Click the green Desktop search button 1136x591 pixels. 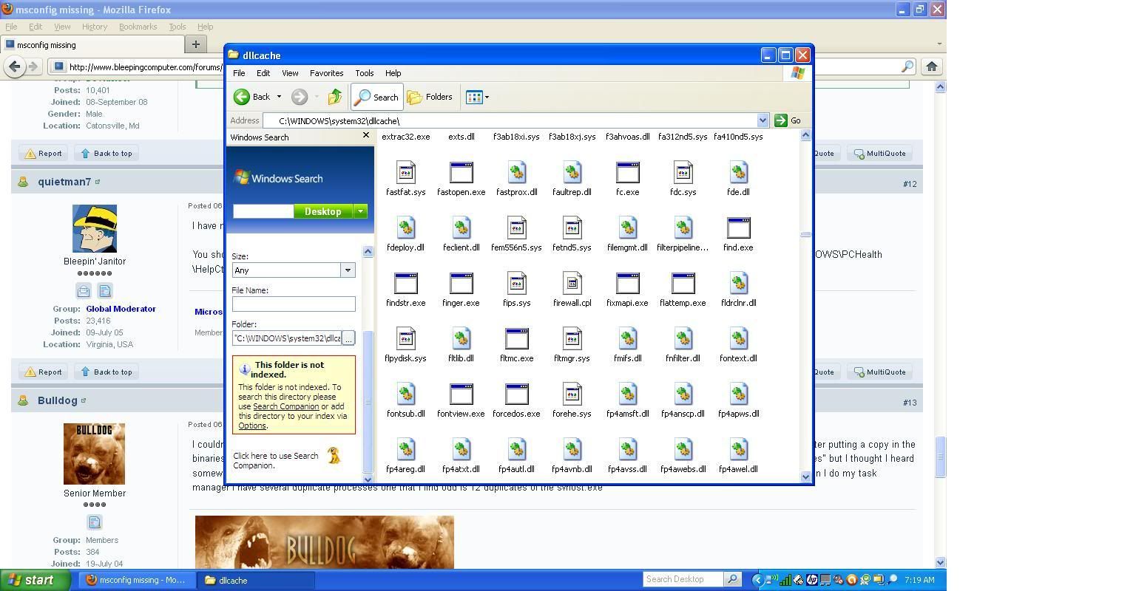[323, 211]
